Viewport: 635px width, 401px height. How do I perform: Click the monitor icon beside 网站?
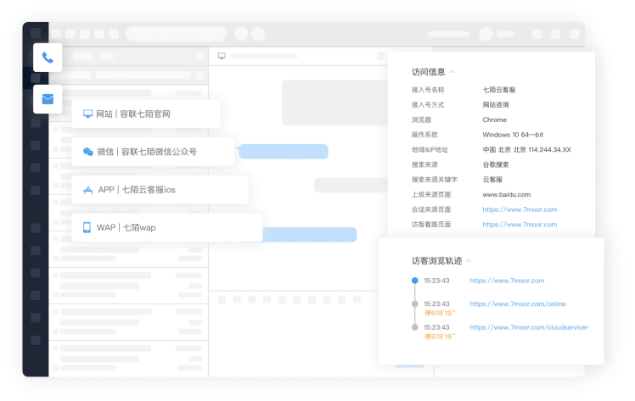[x=87, y=114]
